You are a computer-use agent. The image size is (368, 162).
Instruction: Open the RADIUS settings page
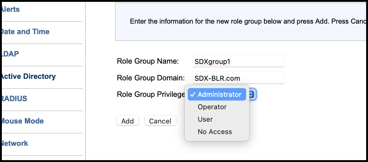click(x=14, y=98)
